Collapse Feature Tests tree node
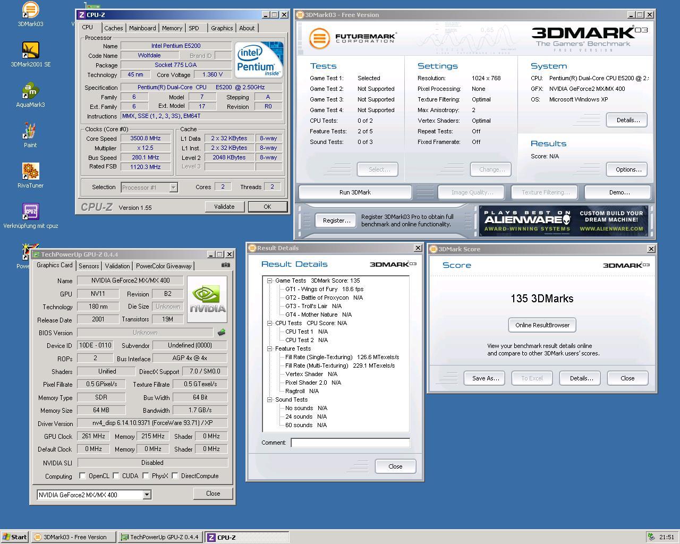 [x=269, y=348]
